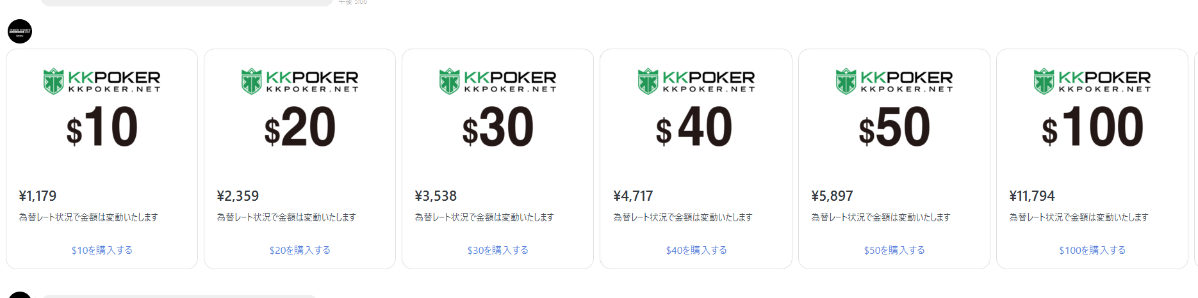Open the sender's black profile avatar
The width and height of the screenshot is (1198, 298).
click(x=20, y=31)
